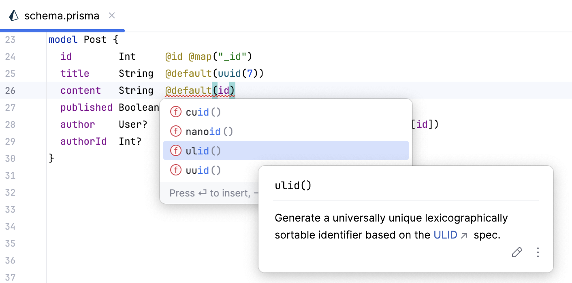The height and width of the screenshot is (283, 572).
Task: Select the cuid() completion suggestion
Action: pos(203,112)
